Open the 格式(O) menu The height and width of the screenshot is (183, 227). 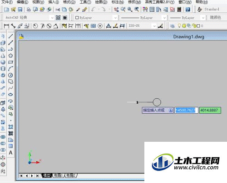point(69,2)
